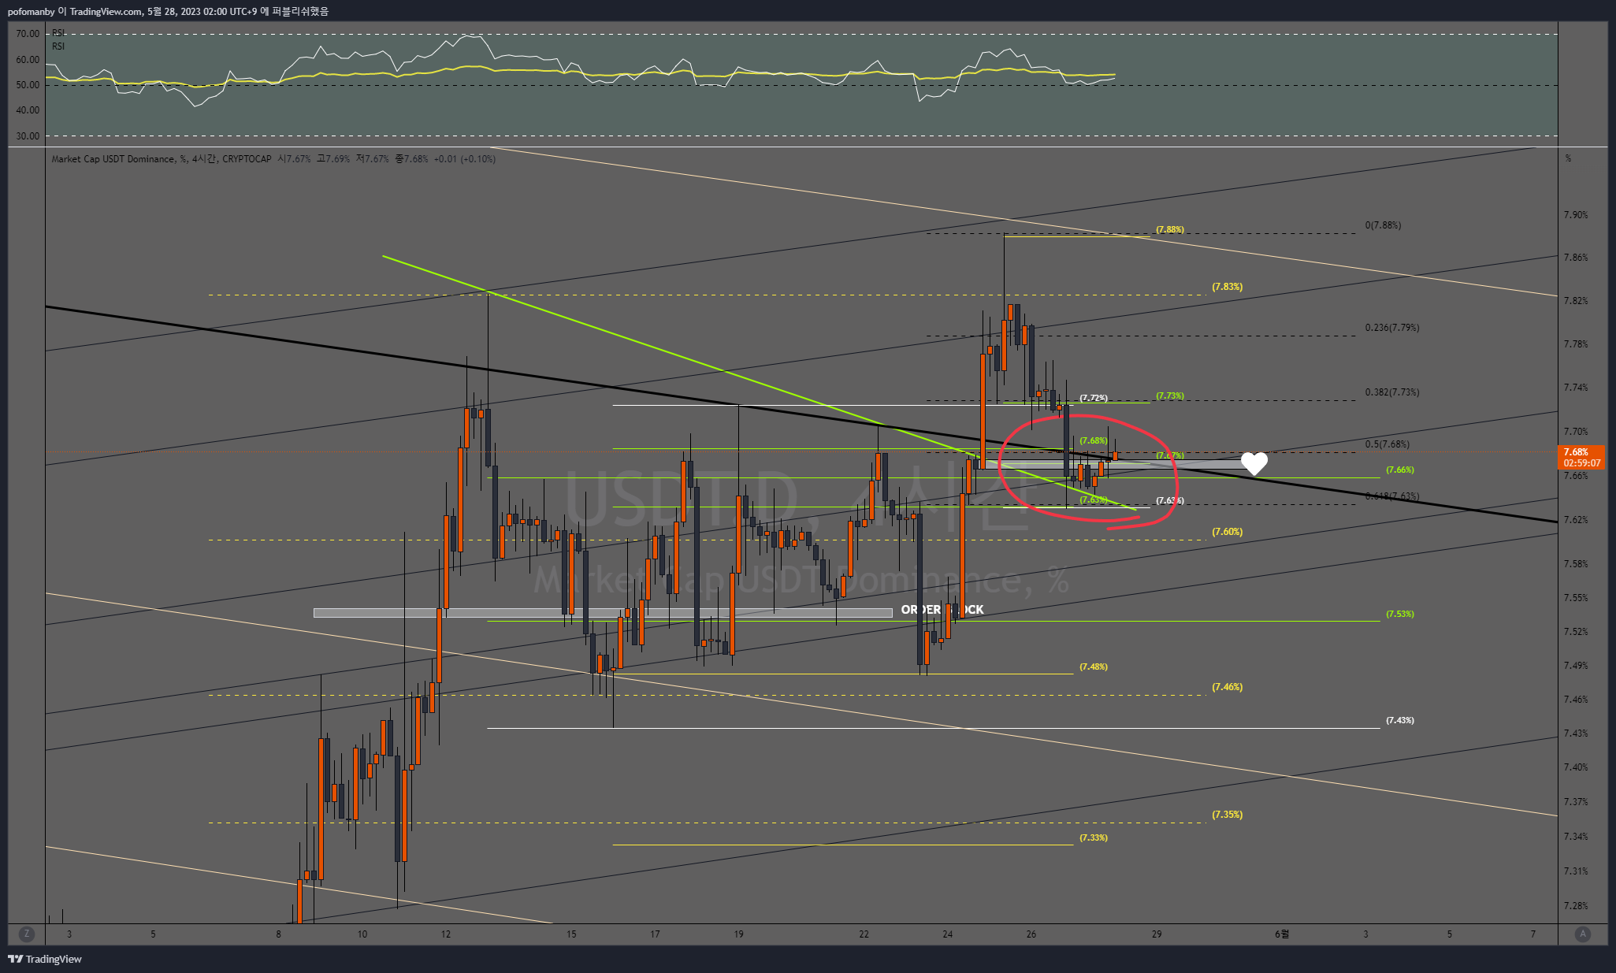Click the white (7.72%) level label

pos(1094,399)
